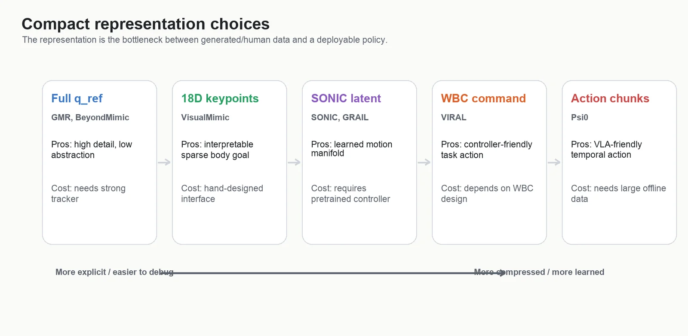688x336 pixels.
Task: Select the Full q_ref card title
Action: click(x=77, y=98)
